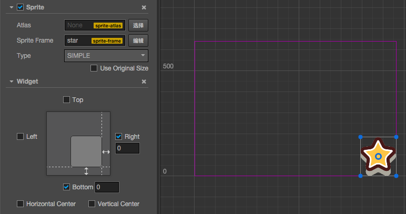The width and height of the screenshot is (406, 214).
Task: Click the star's top-left blue resize handle
Action: coord(361,138)
